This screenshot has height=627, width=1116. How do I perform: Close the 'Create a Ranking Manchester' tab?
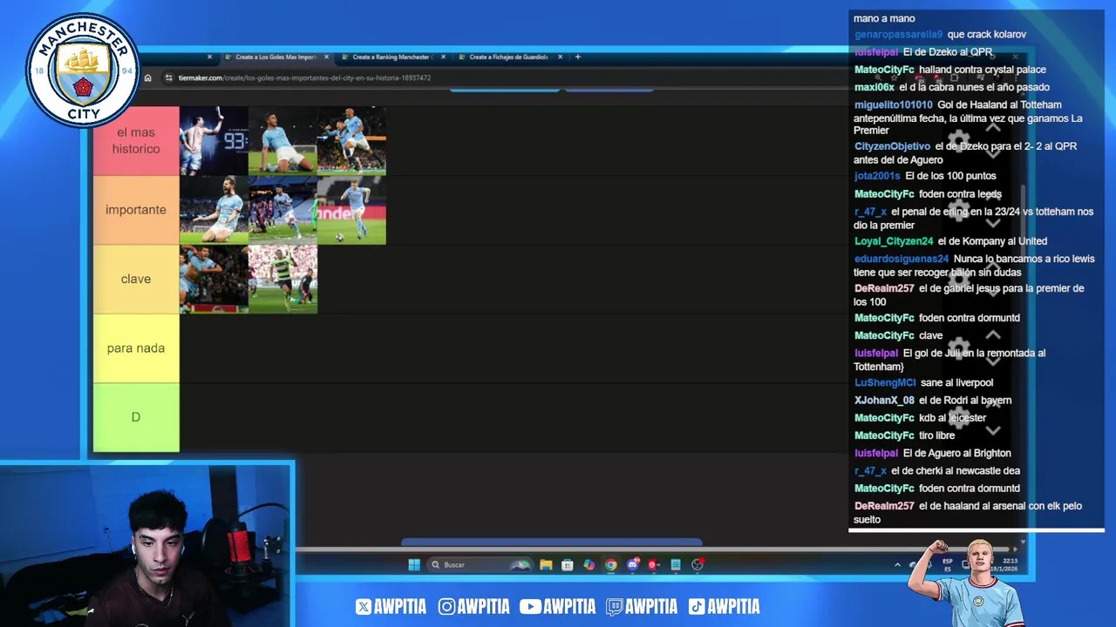tap(443, 57)
